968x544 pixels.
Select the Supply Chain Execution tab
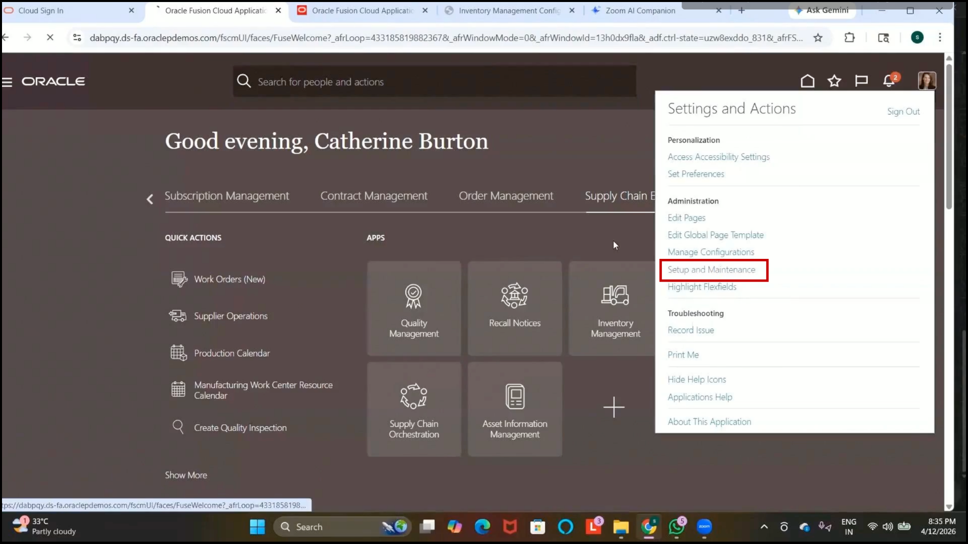620,196
